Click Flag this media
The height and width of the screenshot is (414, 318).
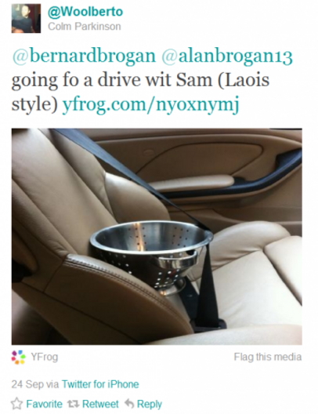pos(268,357)
